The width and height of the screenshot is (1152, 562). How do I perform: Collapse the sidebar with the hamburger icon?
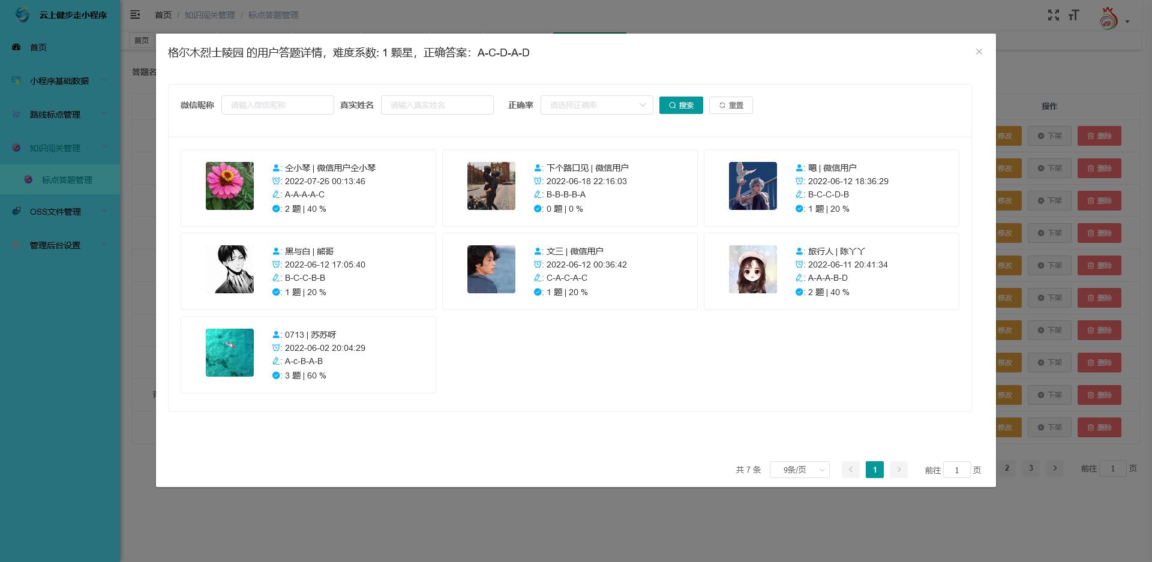pyautogui.click(x=135, y=14)
